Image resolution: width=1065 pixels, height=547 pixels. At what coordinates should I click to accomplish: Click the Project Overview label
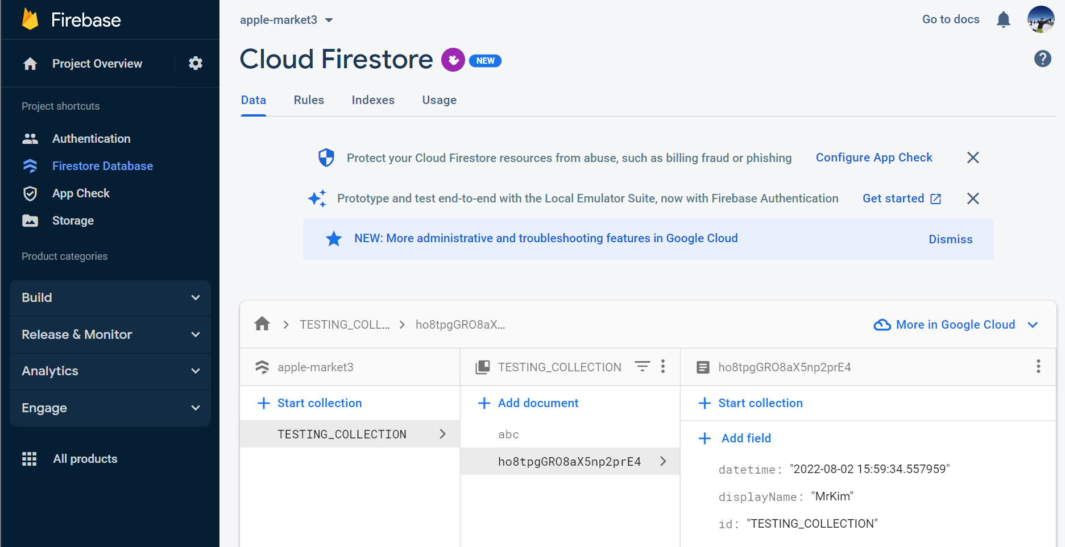tap(97, 64)
